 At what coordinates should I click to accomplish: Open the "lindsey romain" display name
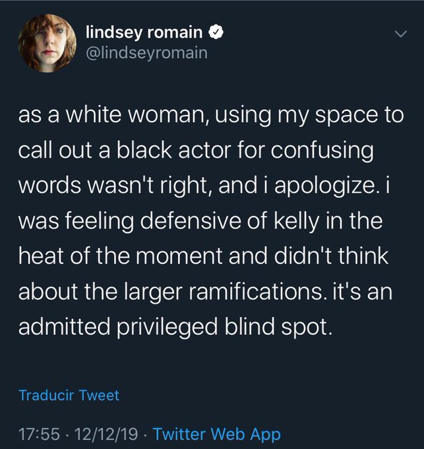click(x=146, y=32)
